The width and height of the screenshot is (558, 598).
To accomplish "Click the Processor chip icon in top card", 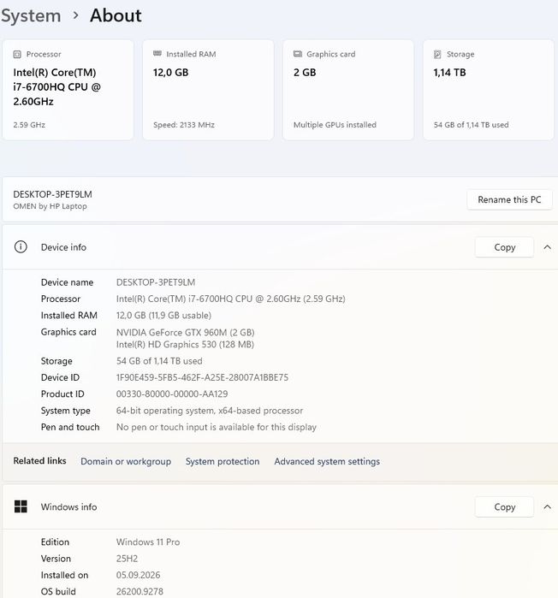I will (x=17, y=54).
